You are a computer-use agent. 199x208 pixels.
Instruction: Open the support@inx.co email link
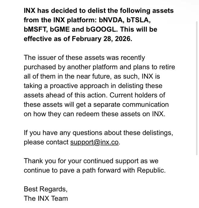click(x=94, y=142)
